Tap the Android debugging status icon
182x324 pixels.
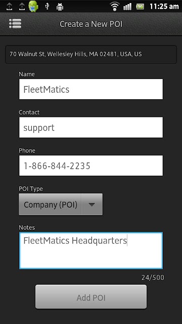60,7
